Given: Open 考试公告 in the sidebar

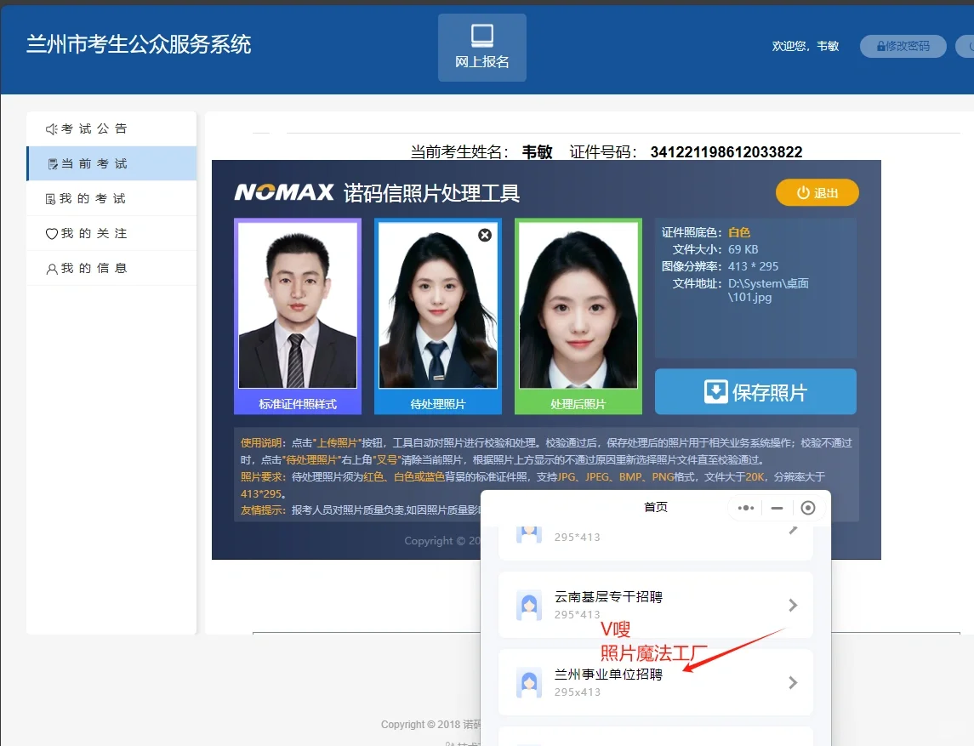Looking at the screenshot, I should 111,128.
